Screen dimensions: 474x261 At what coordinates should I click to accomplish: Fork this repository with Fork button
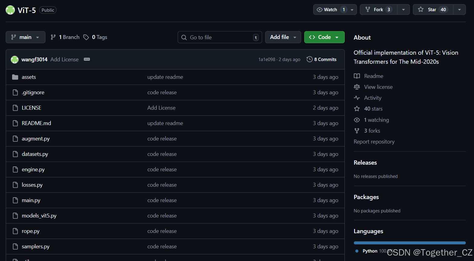click(x=378, y=10)
